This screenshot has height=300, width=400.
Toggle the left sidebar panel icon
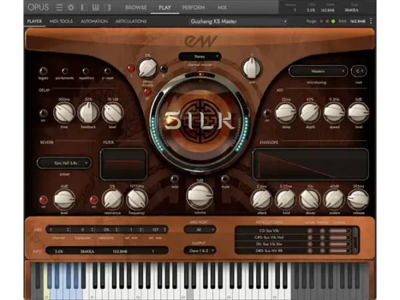pyautogui.click(x=84, y=7)
